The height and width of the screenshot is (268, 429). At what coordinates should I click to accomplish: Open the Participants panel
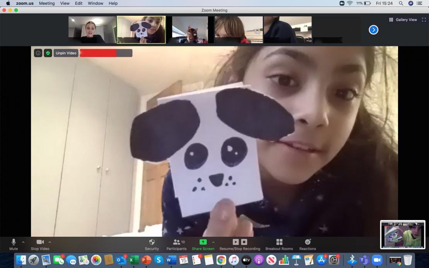(x=177, y=242)
